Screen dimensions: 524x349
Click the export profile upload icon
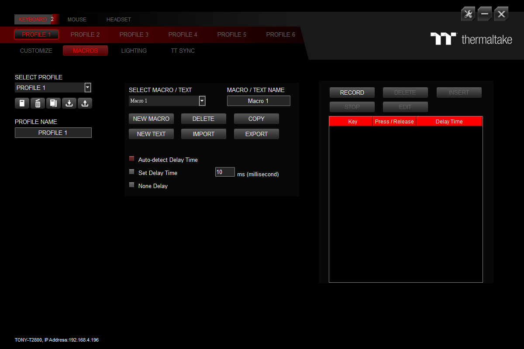(x=85, y=103)
